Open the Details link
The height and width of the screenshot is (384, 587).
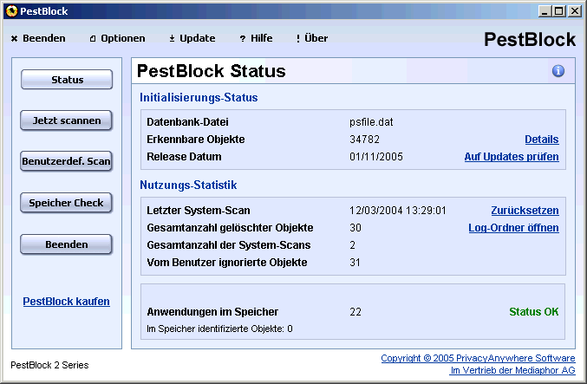[541, 140]
